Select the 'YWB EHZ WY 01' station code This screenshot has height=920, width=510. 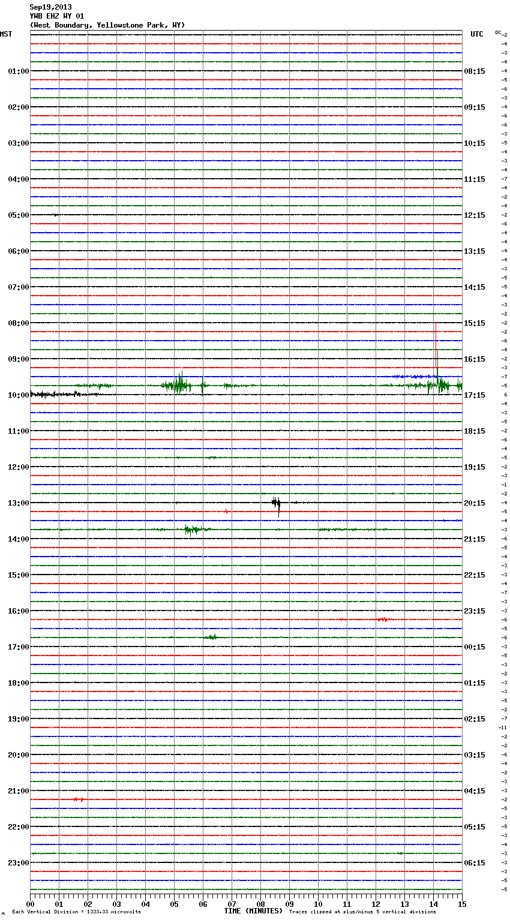coord(57,16)
